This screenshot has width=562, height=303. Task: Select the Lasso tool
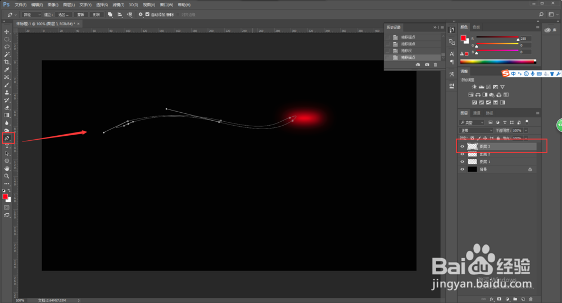tap(6, 47)
